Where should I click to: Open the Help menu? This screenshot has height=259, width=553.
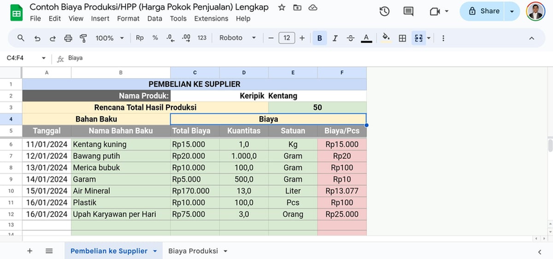coord(243,19)
